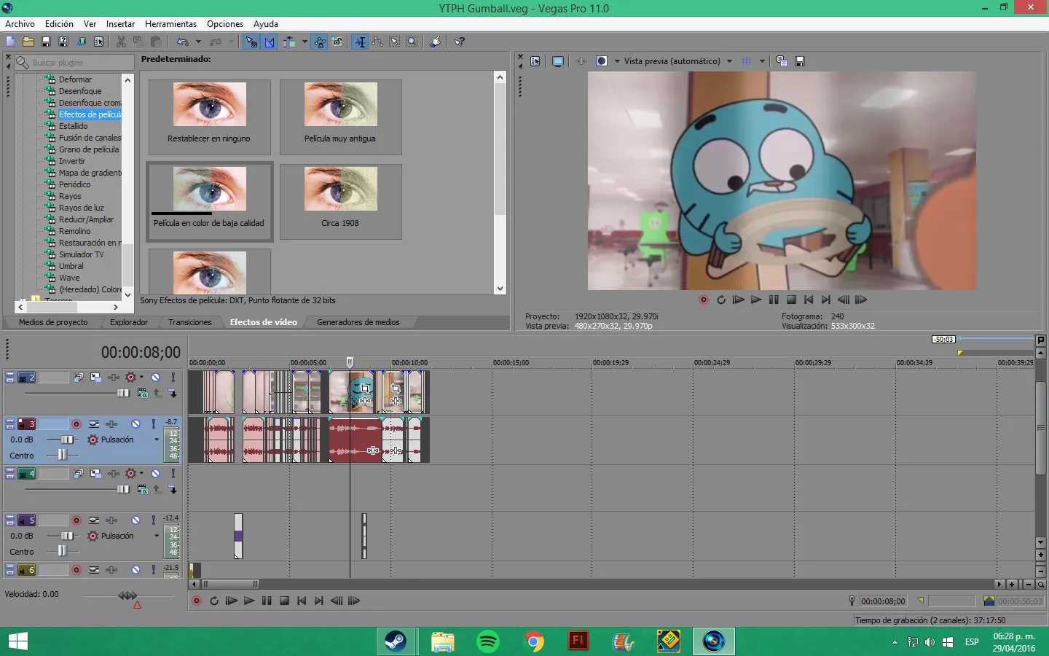Open the Edición menu
Viewport: 1049px width, 656px height.
tap(59, 24)
